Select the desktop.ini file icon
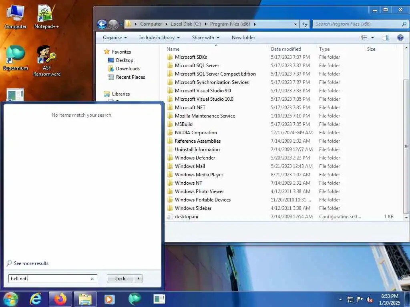The height and width of the screenshot is (307, 410). [170, 217]
